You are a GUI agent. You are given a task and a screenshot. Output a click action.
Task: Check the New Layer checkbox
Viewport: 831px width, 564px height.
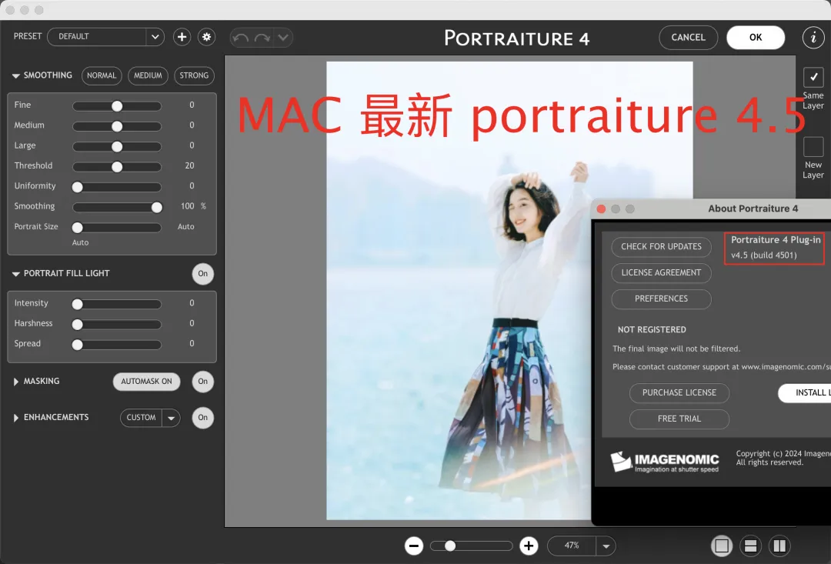[x=813, y=147]
